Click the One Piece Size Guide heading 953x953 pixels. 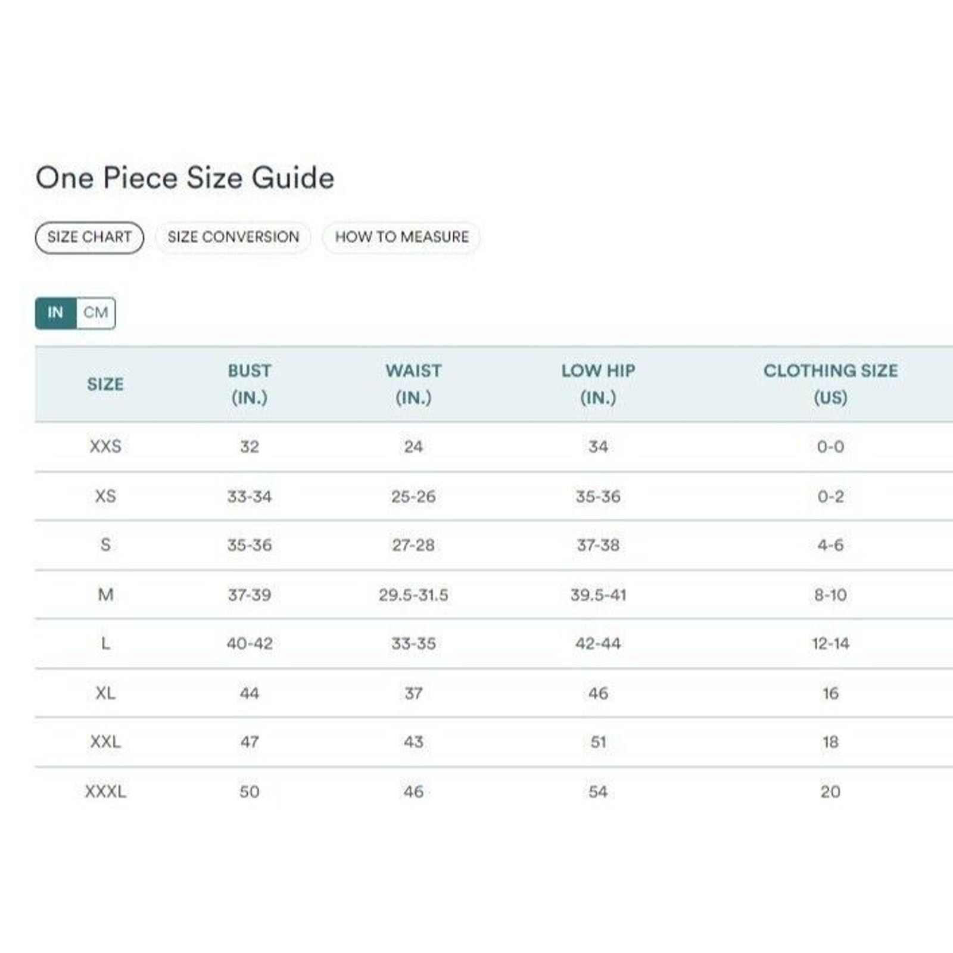pyautogui.click(x=185, y=178)
